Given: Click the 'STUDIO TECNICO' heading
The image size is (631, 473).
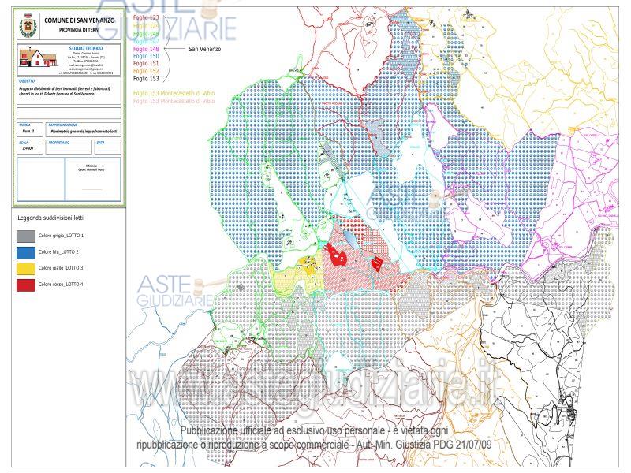Looking at the screenshot, I should point(86,48).
